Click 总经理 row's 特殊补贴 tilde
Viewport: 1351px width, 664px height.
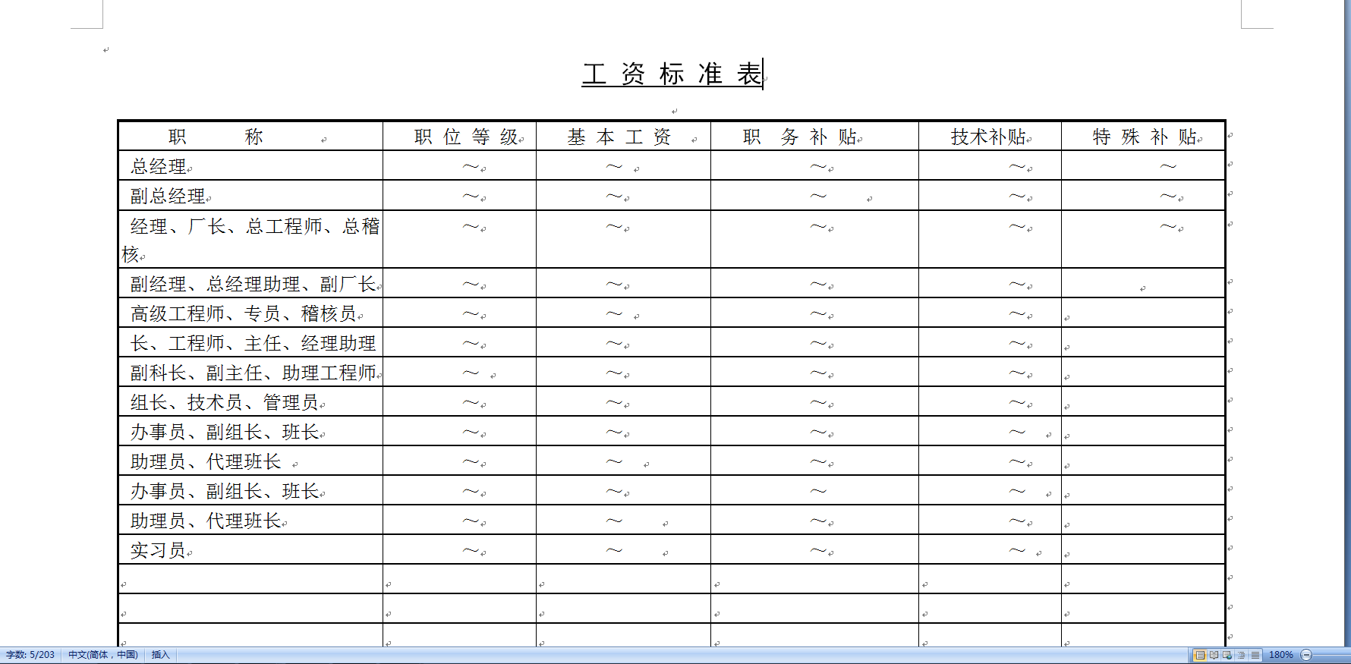1168,166
